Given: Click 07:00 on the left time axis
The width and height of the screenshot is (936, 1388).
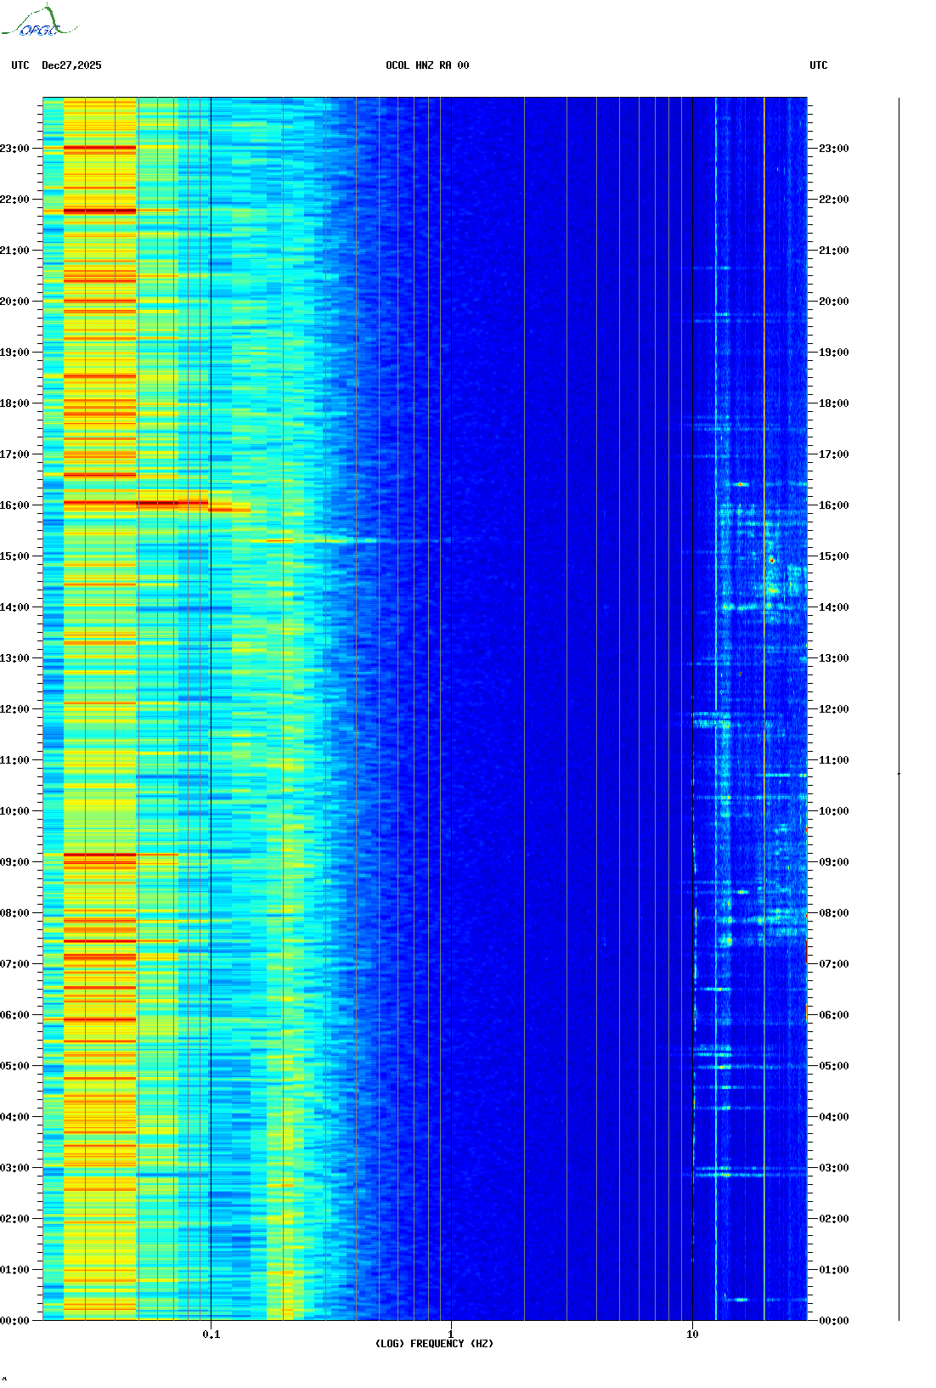Looking at the screenshot, I should (14, 964).
